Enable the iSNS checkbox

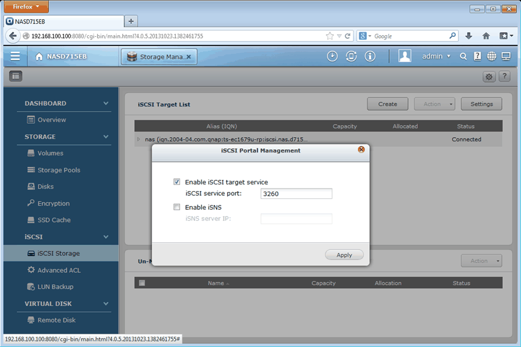point(177,207)
